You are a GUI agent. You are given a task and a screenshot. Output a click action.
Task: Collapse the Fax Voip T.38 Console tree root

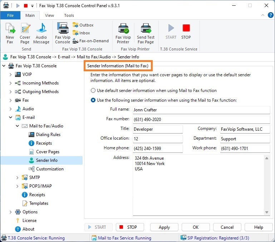[4, 66]
